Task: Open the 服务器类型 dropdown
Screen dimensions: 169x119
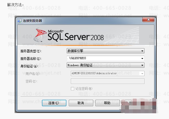Action: coord(105,51)
